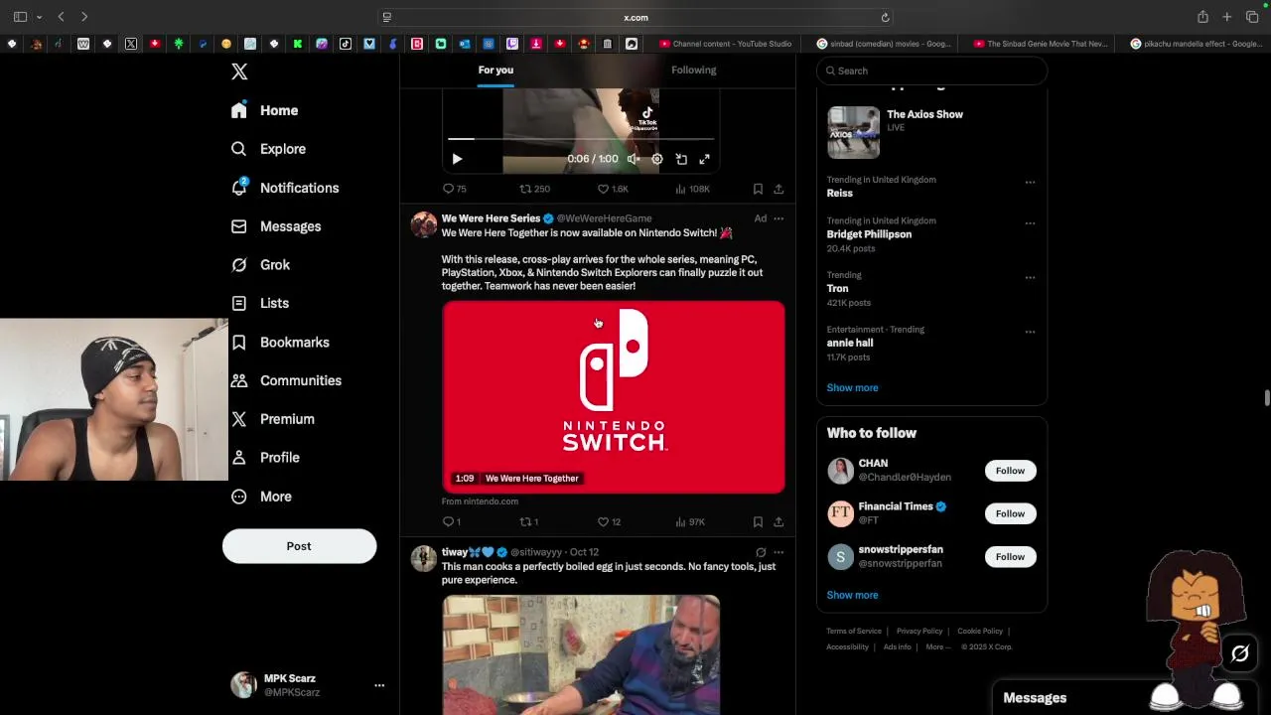This screenshot has width=1271, height=715.
Task: Follow CHAN account
Action: pyautogui.click(x=1010, y=471)
